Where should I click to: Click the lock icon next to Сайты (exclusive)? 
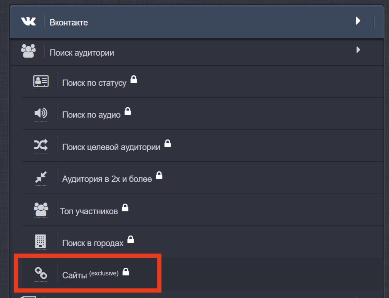(x=126, y=272)
